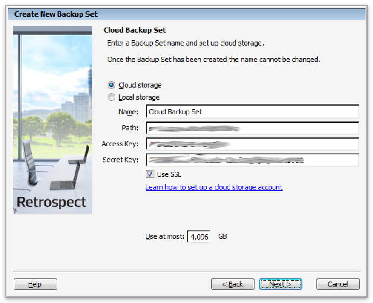Click the Create New Backup Set title bar

click(187, 14)
